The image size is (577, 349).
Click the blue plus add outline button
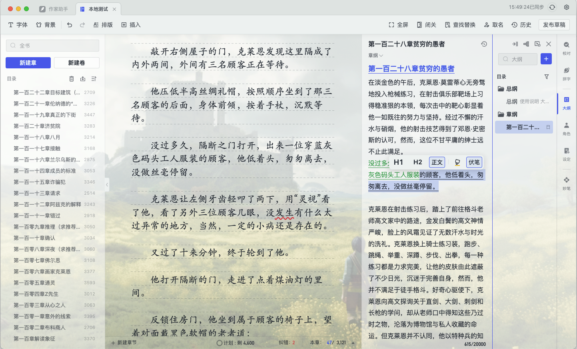click(546, 59)
